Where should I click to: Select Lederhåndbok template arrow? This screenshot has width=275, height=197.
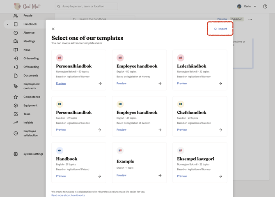coord(220,84)
